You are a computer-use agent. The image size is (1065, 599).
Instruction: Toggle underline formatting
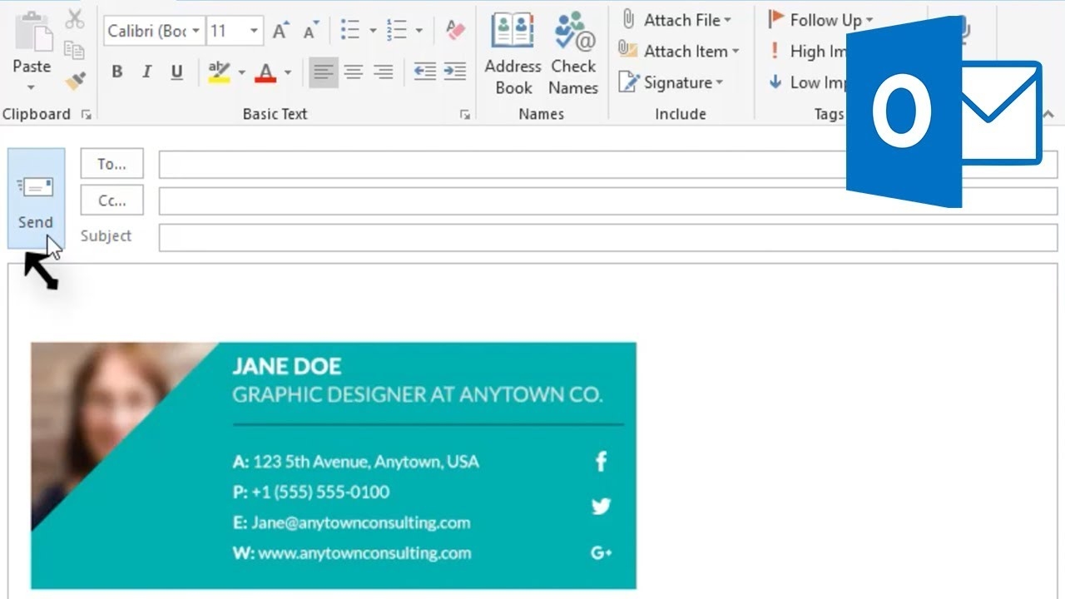(176, 72)
